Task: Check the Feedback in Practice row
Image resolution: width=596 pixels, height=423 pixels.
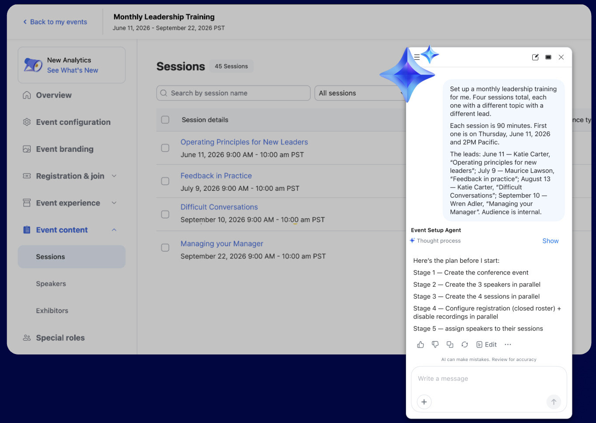Action: click(165, 181)
